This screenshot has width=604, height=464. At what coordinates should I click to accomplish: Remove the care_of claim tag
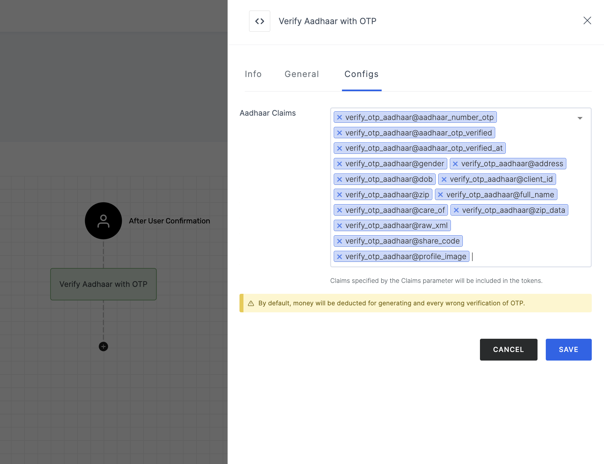[339, 210]
